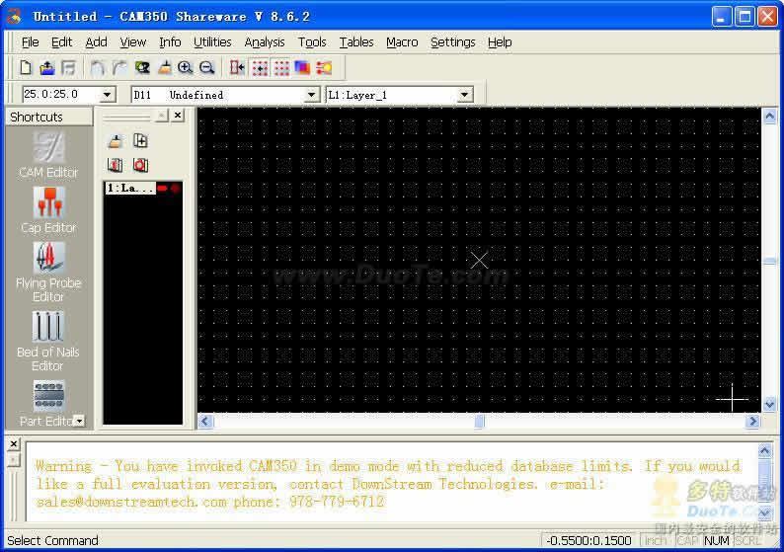Click the layer panel red circle icon

[140, 165]
